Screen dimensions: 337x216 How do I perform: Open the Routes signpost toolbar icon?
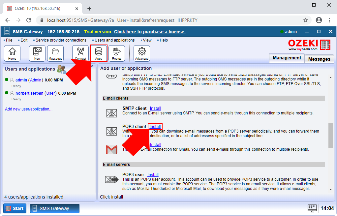click(117, 53)
